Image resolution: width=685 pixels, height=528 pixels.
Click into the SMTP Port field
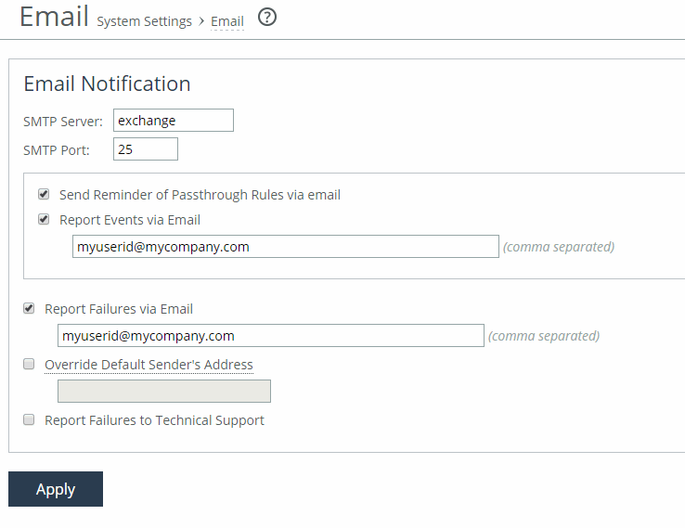pos(146,148)
